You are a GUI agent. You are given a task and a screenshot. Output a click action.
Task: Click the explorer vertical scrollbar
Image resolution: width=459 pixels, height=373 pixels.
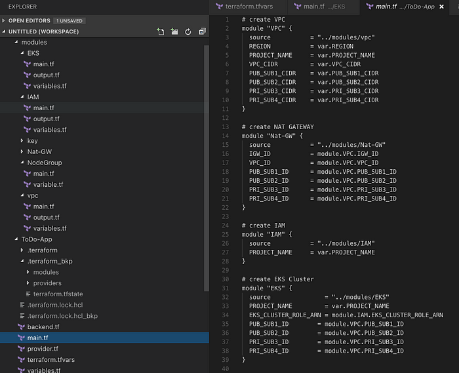coord(207,168)
